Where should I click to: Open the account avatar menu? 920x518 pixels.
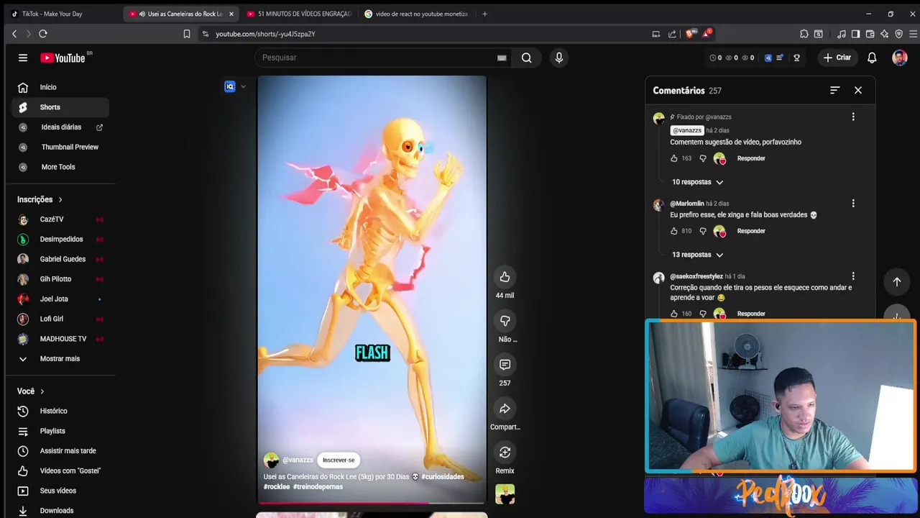[900, 58]
